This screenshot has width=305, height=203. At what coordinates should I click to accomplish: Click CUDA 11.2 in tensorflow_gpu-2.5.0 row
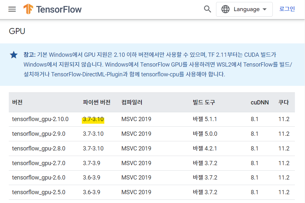pos(284,192)
